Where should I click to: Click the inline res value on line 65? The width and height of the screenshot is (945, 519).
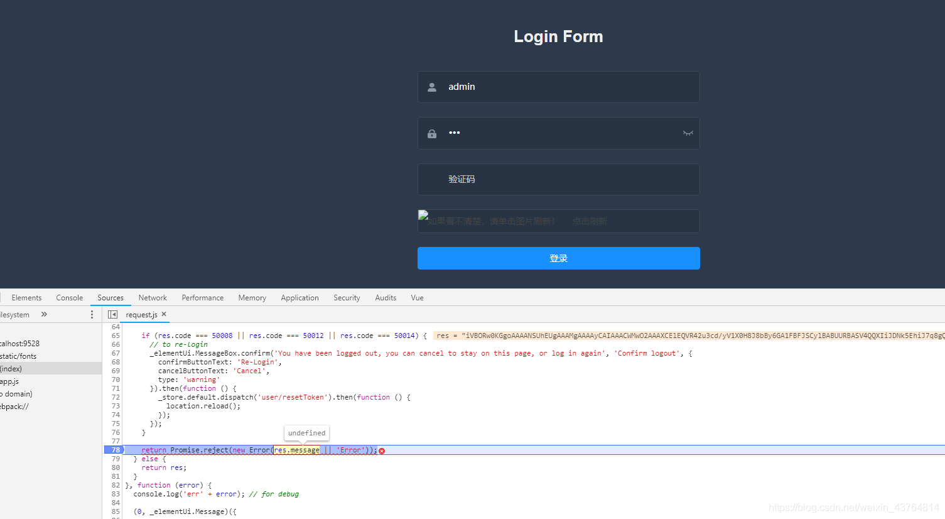pos(689,336)
